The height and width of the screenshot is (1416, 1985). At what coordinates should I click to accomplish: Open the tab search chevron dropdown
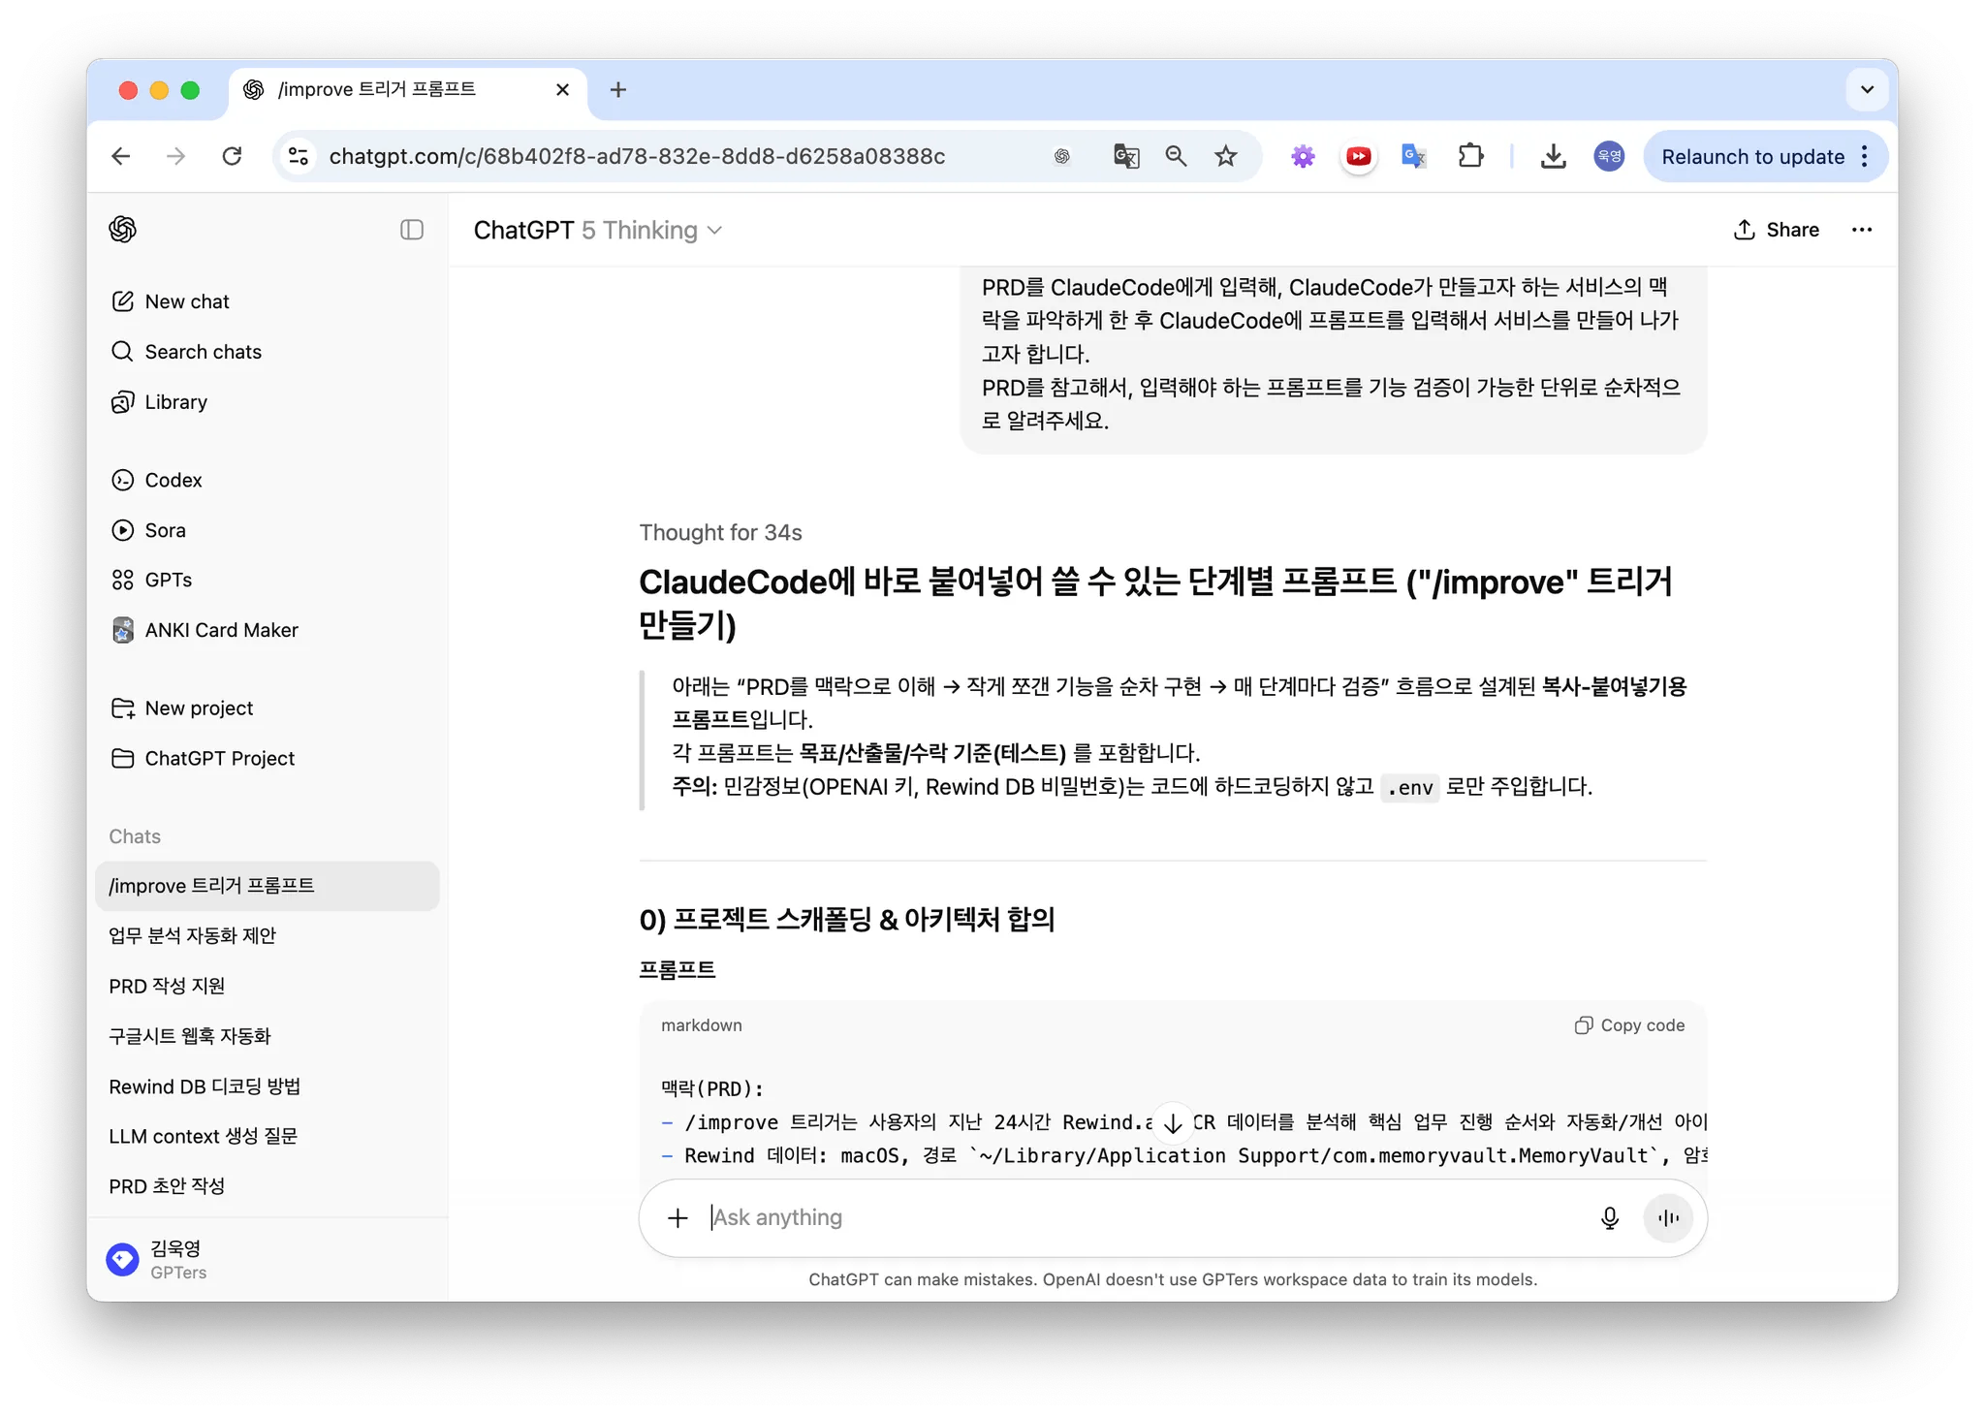(x=1867, y=90)
